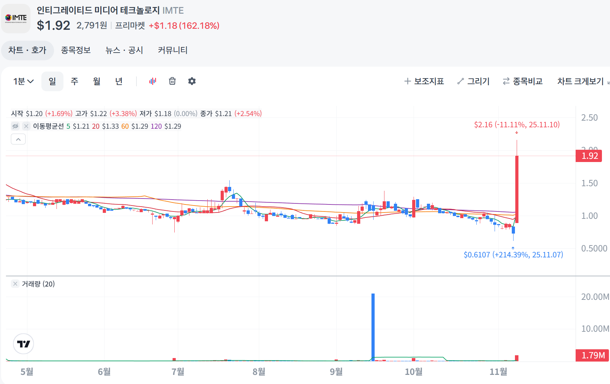The image size is (610, 384).
Task: Open 종목비교 stock comparison tool
Action: coord(522,81)
